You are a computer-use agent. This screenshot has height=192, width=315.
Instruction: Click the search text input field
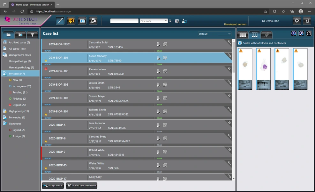click(x=124, y=21)
